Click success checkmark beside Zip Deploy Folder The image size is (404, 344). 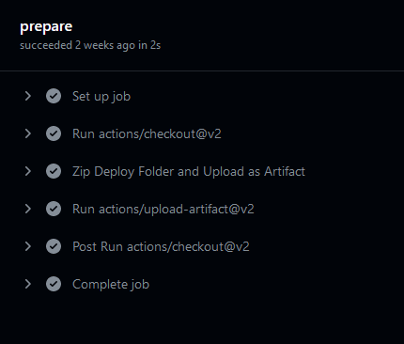pos(54,171)
